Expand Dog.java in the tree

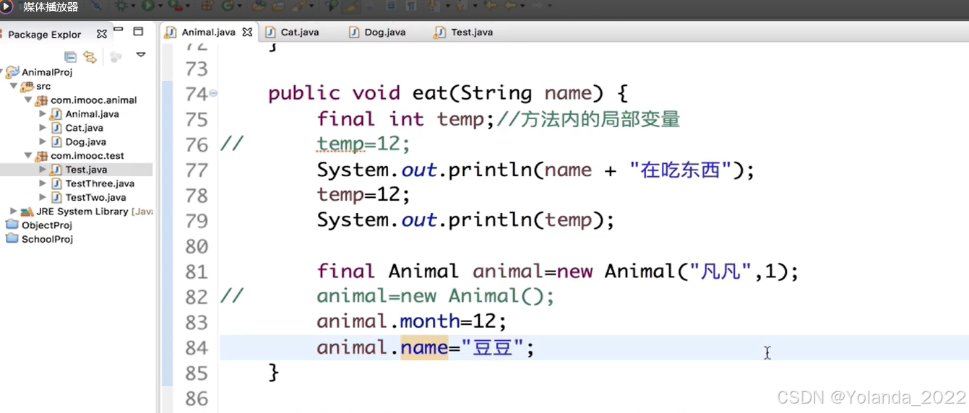pyautogui.click(x=43, y=142)
